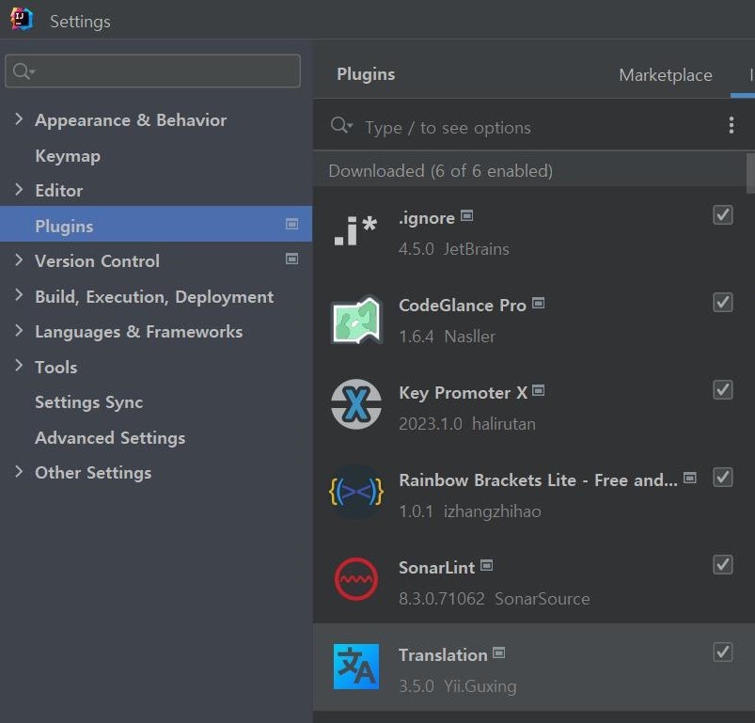Click the settings search magnifier icon

pos(24,71)
